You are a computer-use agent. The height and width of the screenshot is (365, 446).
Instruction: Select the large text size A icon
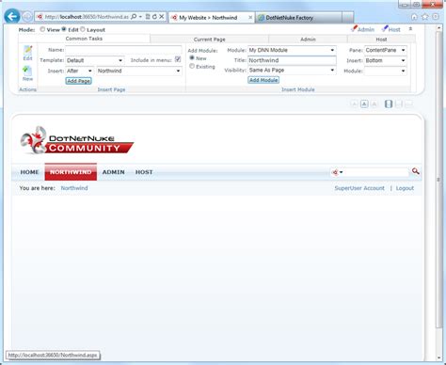click(374, 103)
